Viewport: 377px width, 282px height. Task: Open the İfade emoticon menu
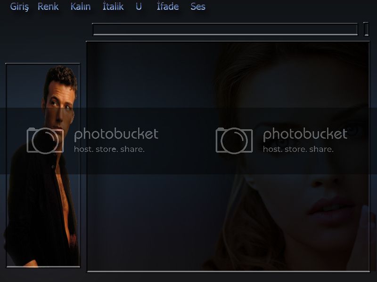[x=168, y=6]
